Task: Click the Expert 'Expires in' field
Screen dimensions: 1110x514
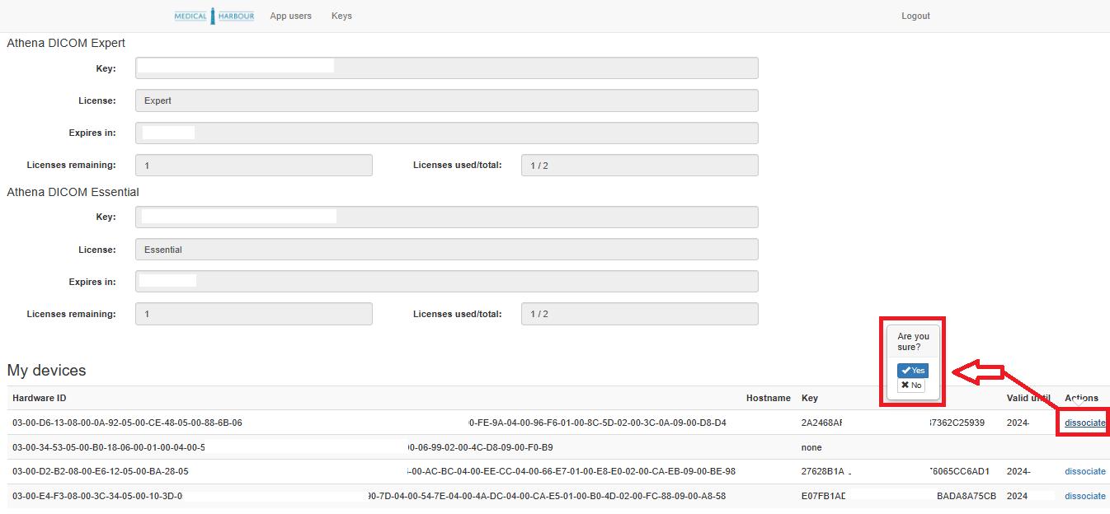Action: (446, 133)
